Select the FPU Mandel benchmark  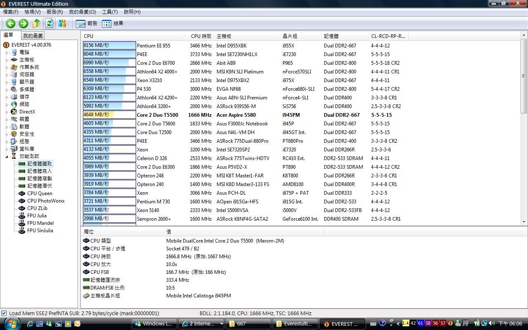[40, 223]
